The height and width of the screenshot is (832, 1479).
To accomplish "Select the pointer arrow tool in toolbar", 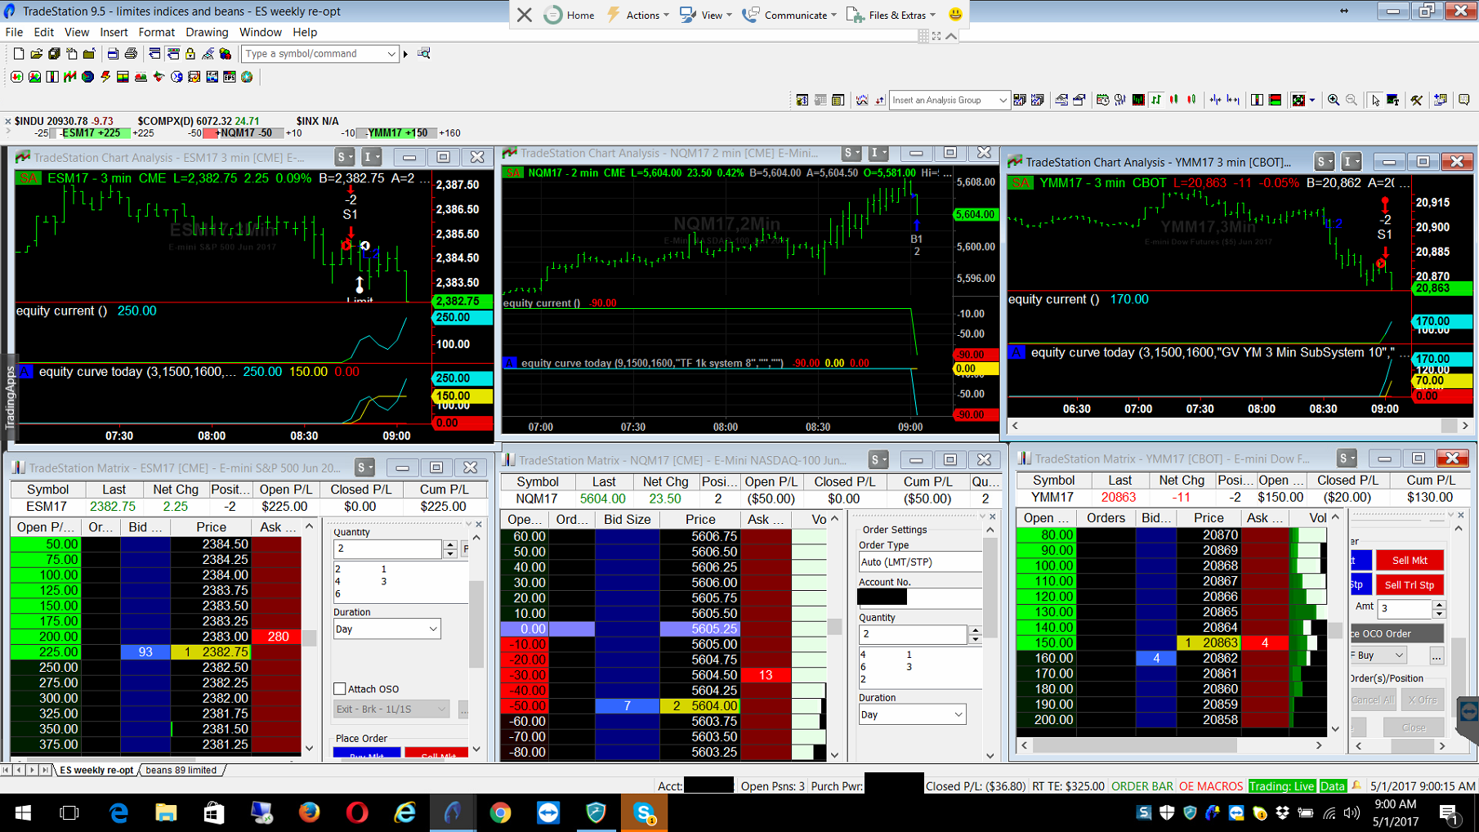I will click(1375, 100).
